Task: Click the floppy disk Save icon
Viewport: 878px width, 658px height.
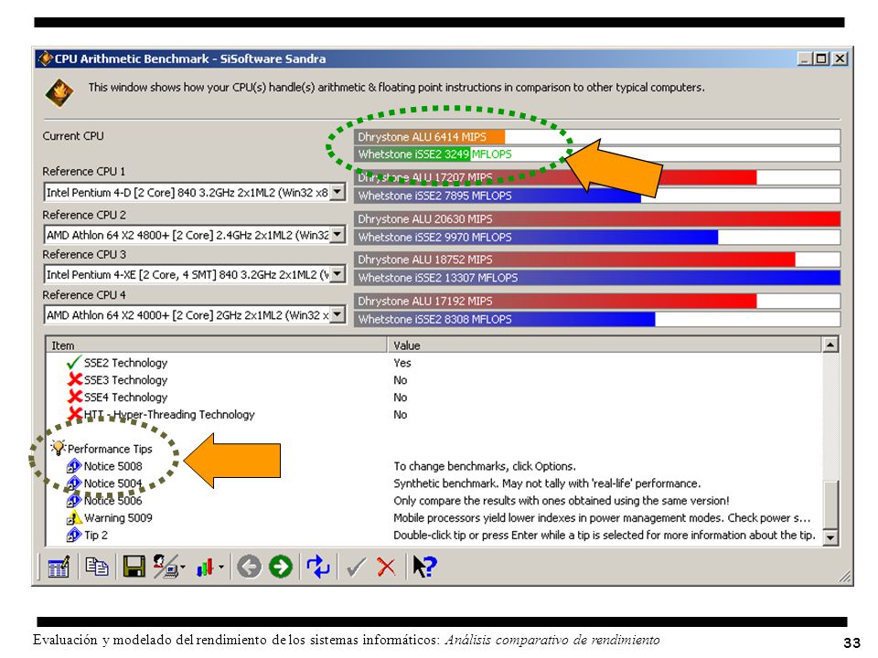Action: point(134,567)
